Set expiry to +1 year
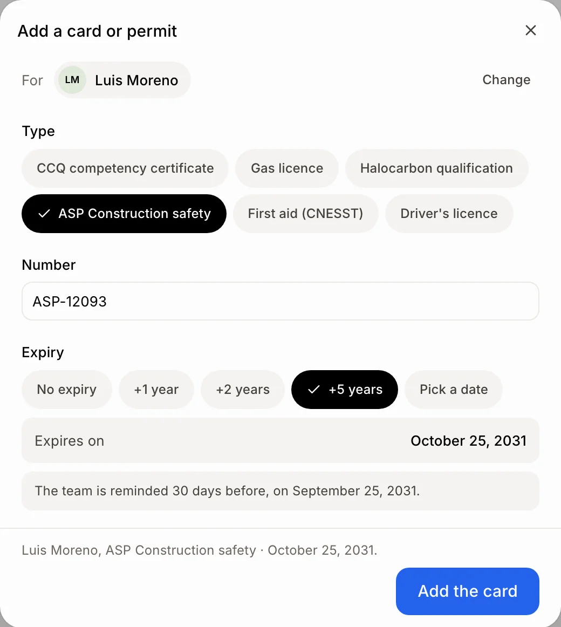 (156, 390)
